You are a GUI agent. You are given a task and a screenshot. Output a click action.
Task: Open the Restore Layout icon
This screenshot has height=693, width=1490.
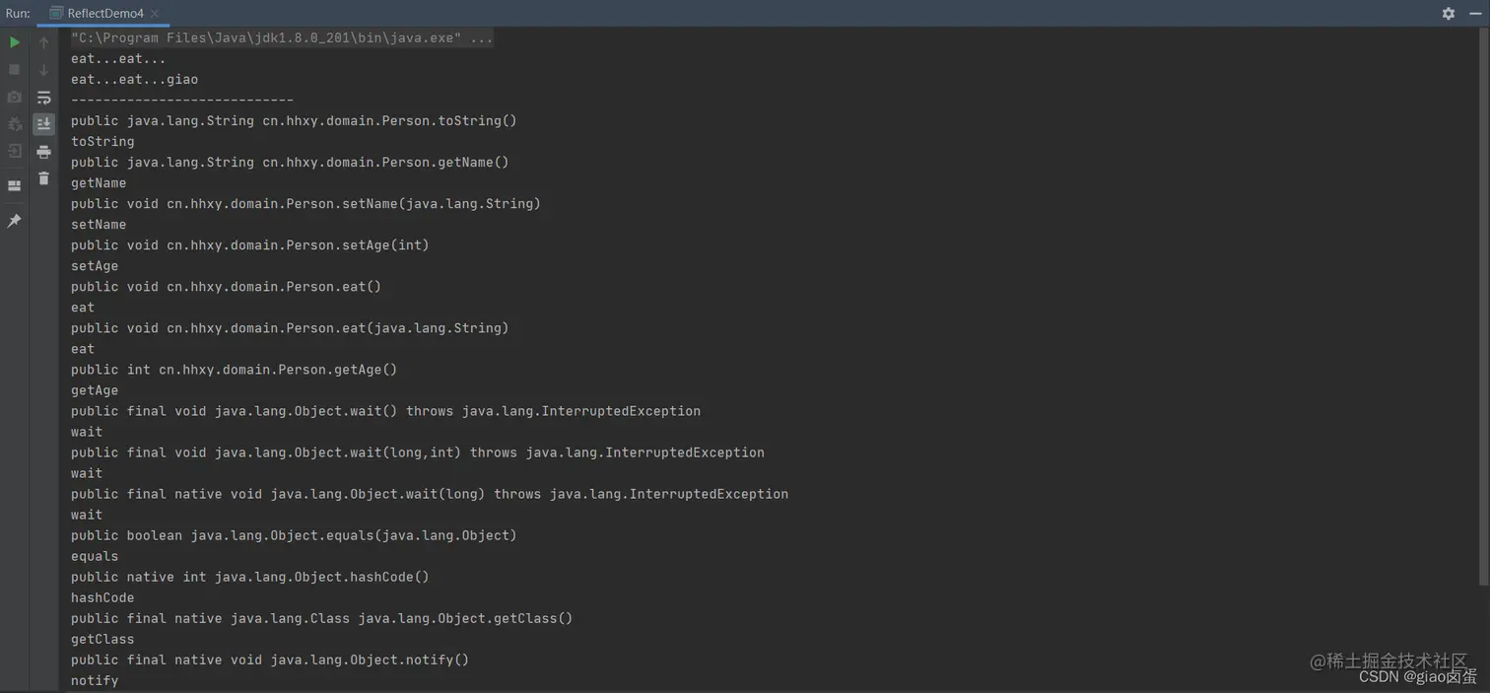pyautogui.click(x=14, y=185)
